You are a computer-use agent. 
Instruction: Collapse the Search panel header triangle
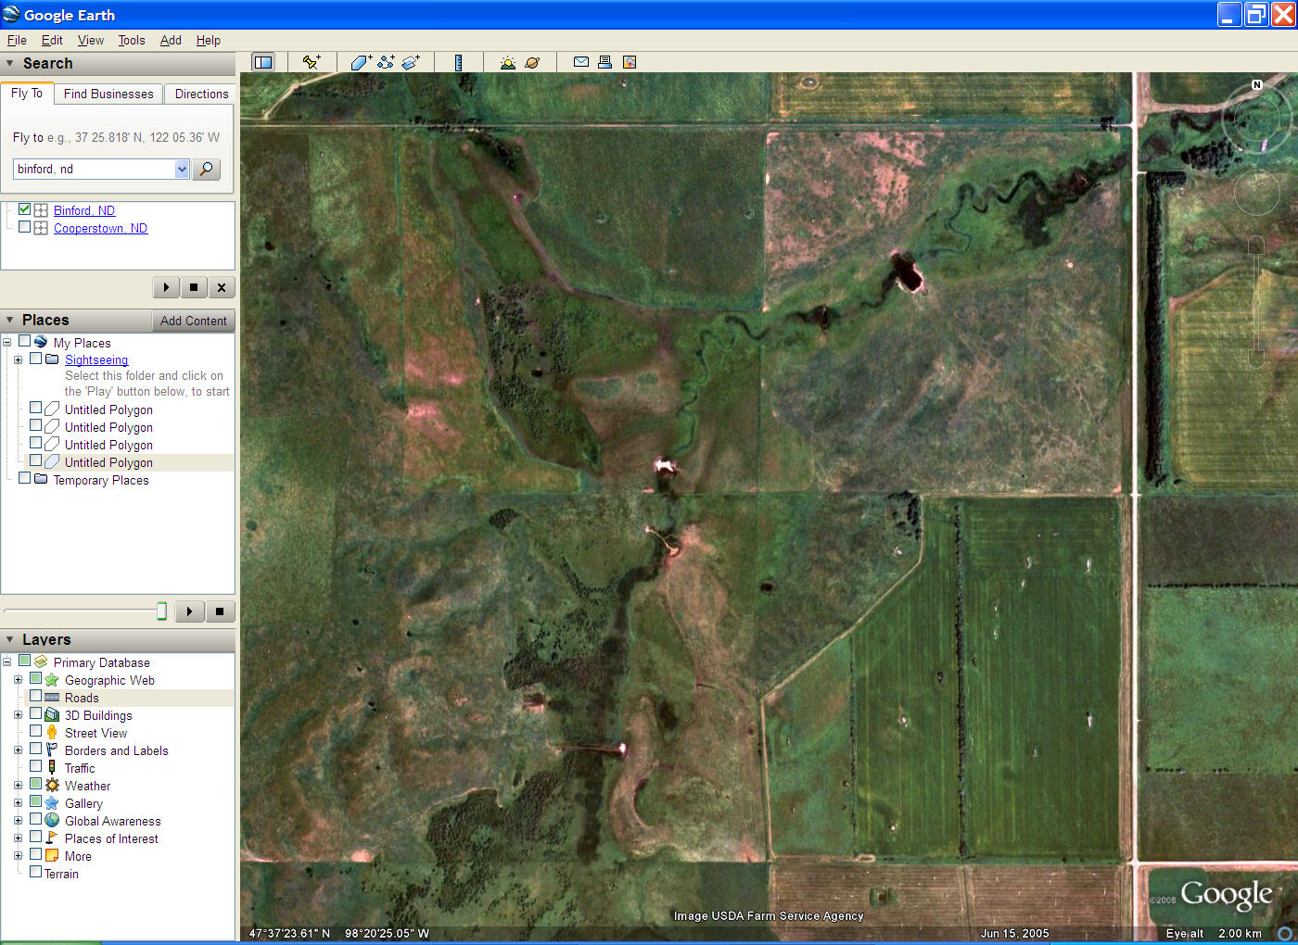click(x=9, y=64)
